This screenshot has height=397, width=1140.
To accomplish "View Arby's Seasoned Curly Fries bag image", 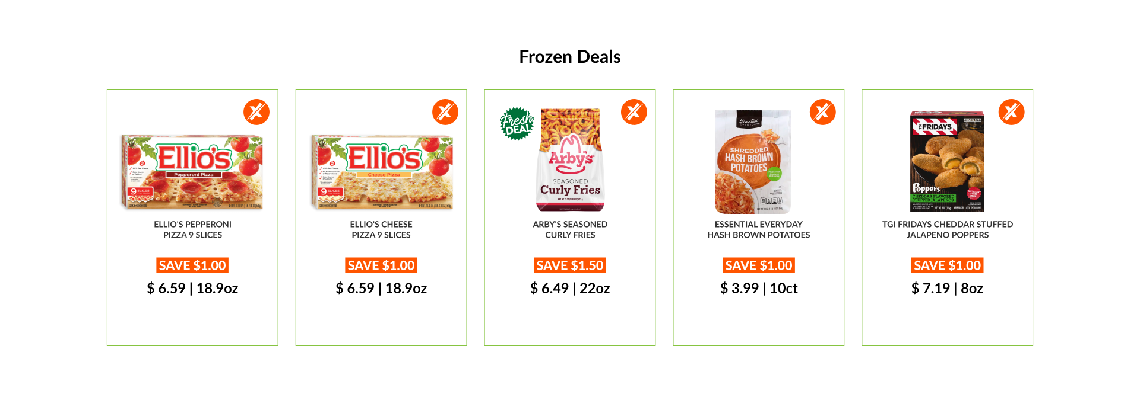I will 570,161.
